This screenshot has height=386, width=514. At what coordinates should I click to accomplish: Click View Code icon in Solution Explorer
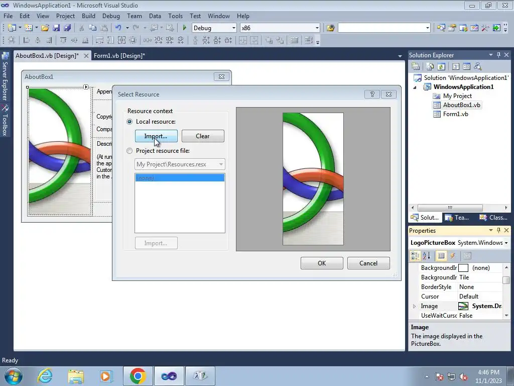pyautogui.click(x=456, y=67)
